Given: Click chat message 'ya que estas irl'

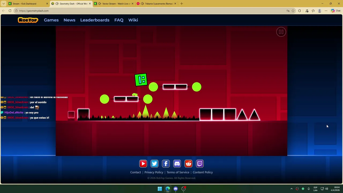Looking at the screenshot, I should point(40,118).
